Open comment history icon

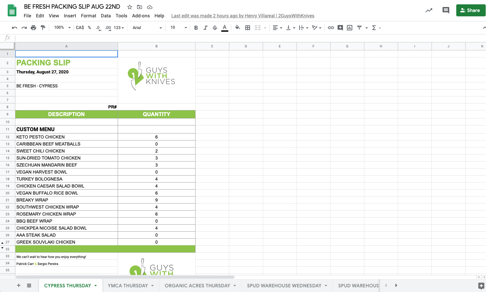click(446, 10)
